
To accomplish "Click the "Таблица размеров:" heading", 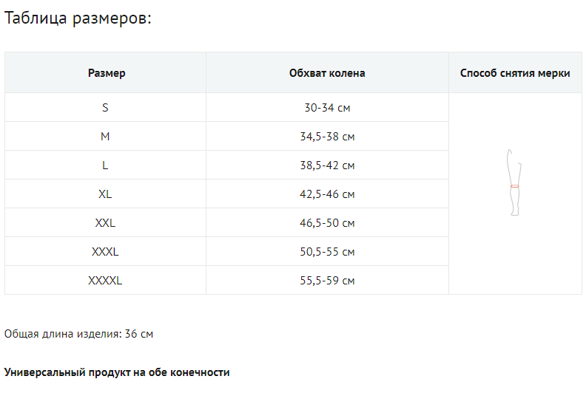I will coord(78,18).
